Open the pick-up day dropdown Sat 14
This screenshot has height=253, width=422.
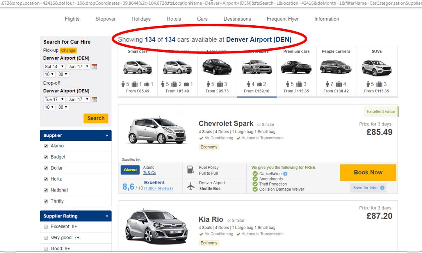pyautogui.click(x=54, y=67)
